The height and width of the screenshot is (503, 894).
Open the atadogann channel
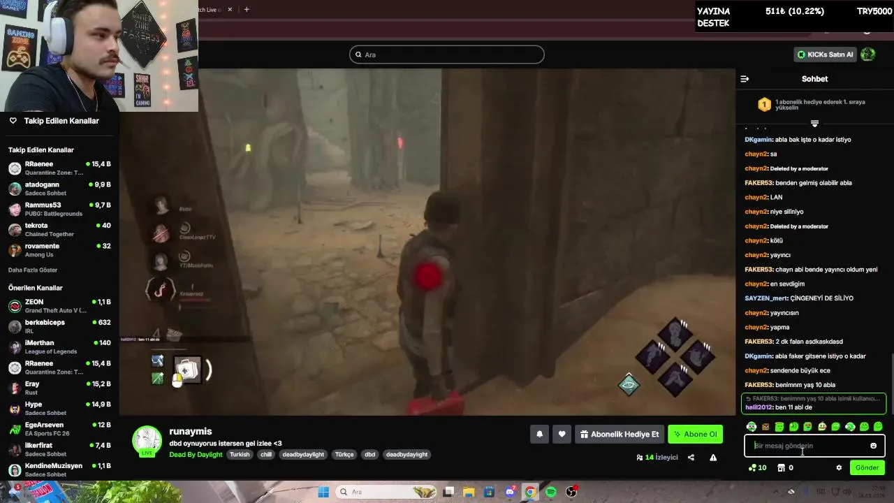click(59, 189)
